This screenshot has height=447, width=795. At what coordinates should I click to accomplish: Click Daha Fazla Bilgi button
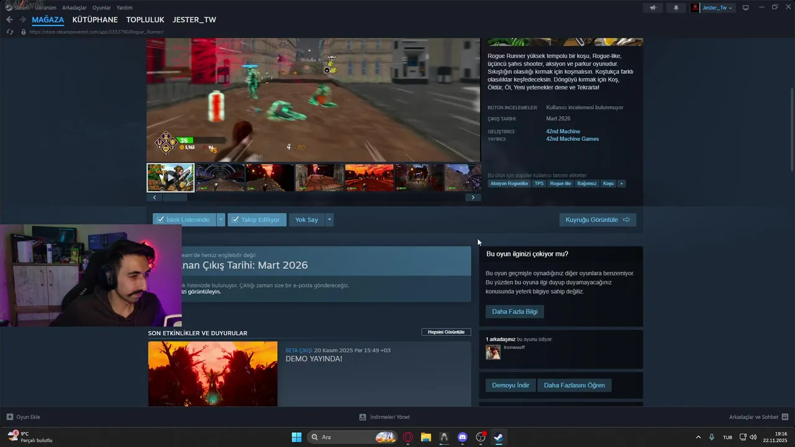pyautogui.click(x=515, y=312)
